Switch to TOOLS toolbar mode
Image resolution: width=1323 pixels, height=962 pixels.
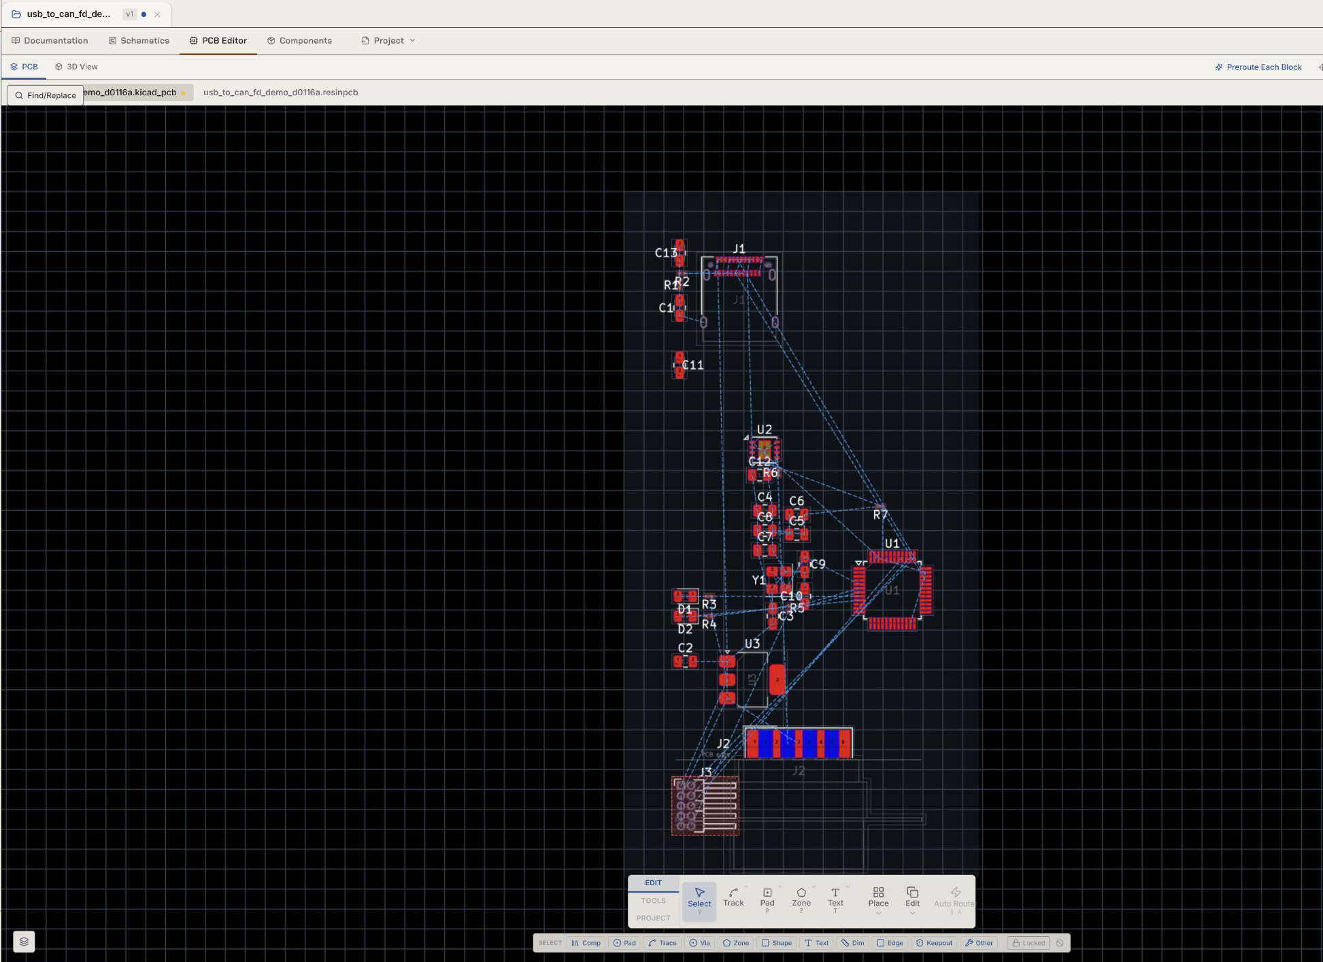point(653,901)
